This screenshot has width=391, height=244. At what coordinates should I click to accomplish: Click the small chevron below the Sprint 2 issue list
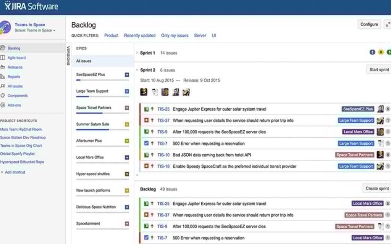[137, 175]
